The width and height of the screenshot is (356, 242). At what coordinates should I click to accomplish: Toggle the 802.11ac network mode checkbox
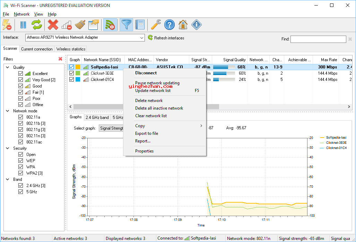click(x=21, y=142)
